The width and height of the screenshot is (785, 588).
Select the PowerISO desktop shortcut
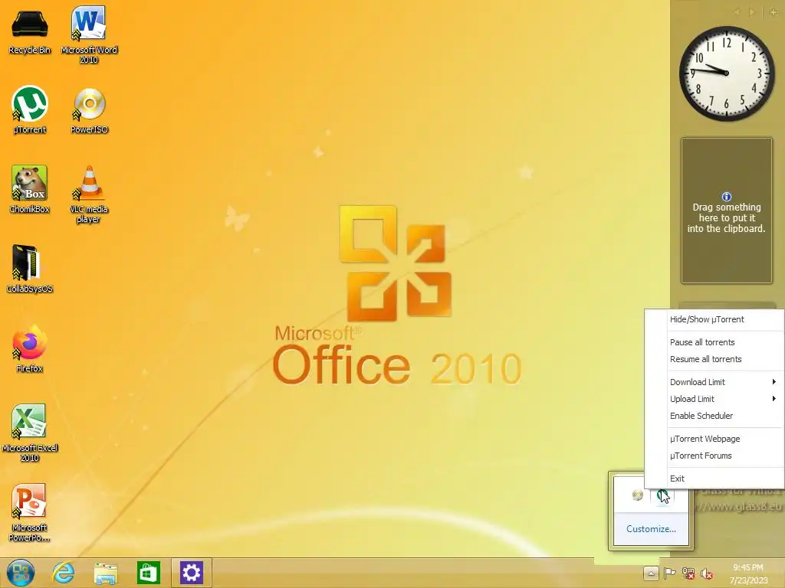(x=89, y=110)
